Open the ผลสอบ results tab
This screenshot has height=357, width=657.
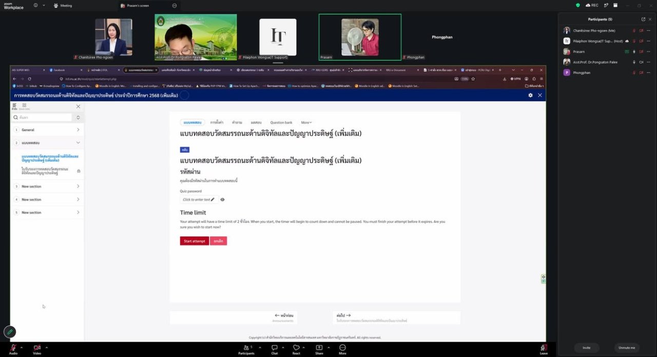pos(256,123)
